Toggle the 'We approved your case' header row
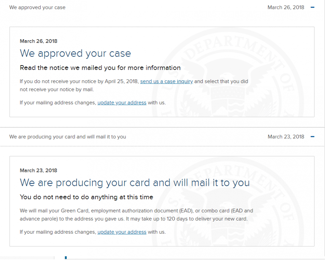Image resolution: width=325 pixels, height=260 pixels. pos(162,7)
